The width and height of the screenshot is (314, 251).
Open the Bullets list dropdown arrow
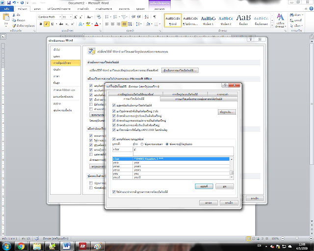tap(110, 17)
